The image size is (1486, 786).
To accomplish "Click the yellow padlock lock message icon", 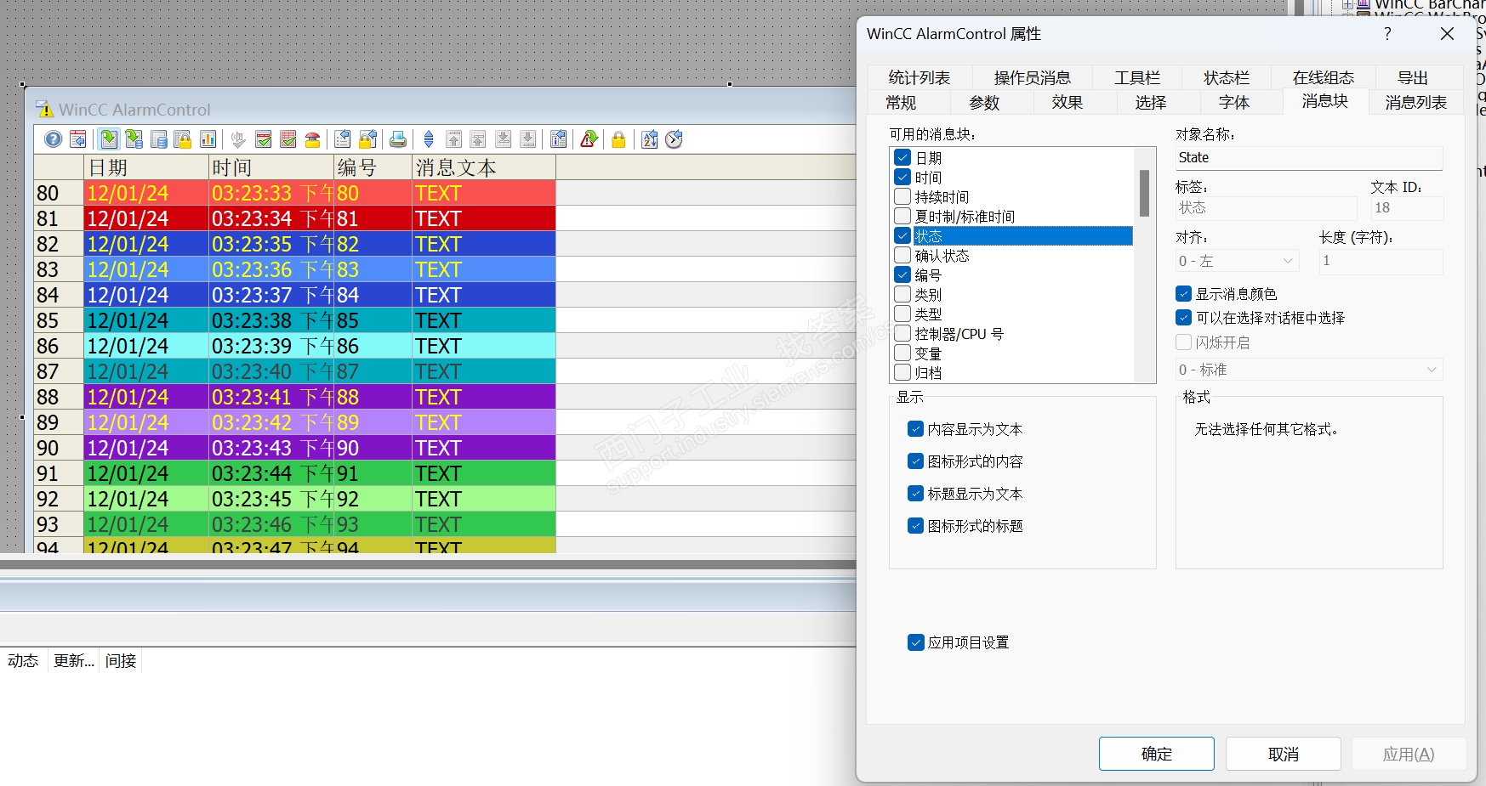I will [x=618, y=139].
